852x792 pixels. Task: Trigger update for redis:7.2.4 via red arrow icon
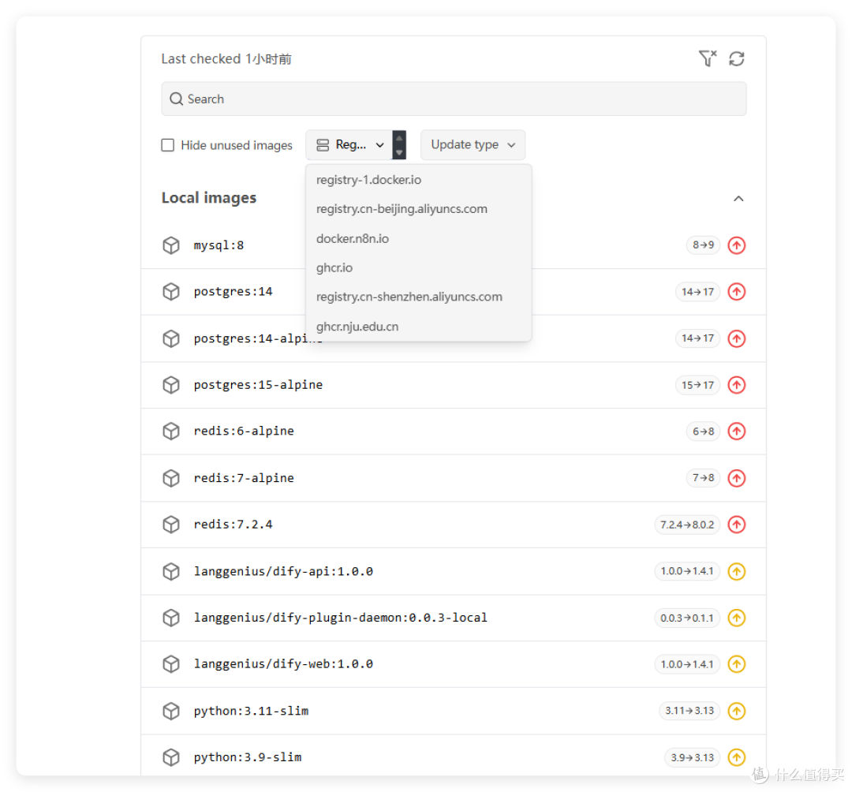point(737,524)
